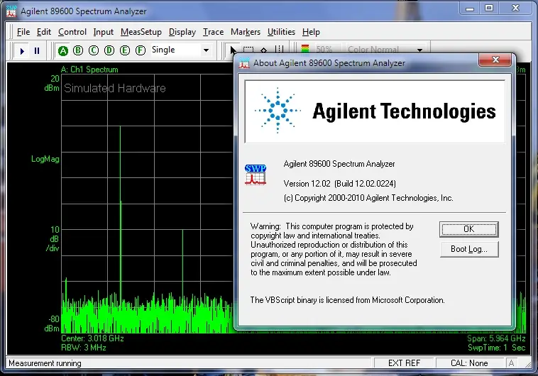This screenshot has width=538, height=376.
Task: Activate trace D
Action: (109, 50)
